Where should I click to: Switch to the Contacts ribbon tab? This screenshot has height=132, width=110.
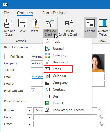[x=25, y=13]
